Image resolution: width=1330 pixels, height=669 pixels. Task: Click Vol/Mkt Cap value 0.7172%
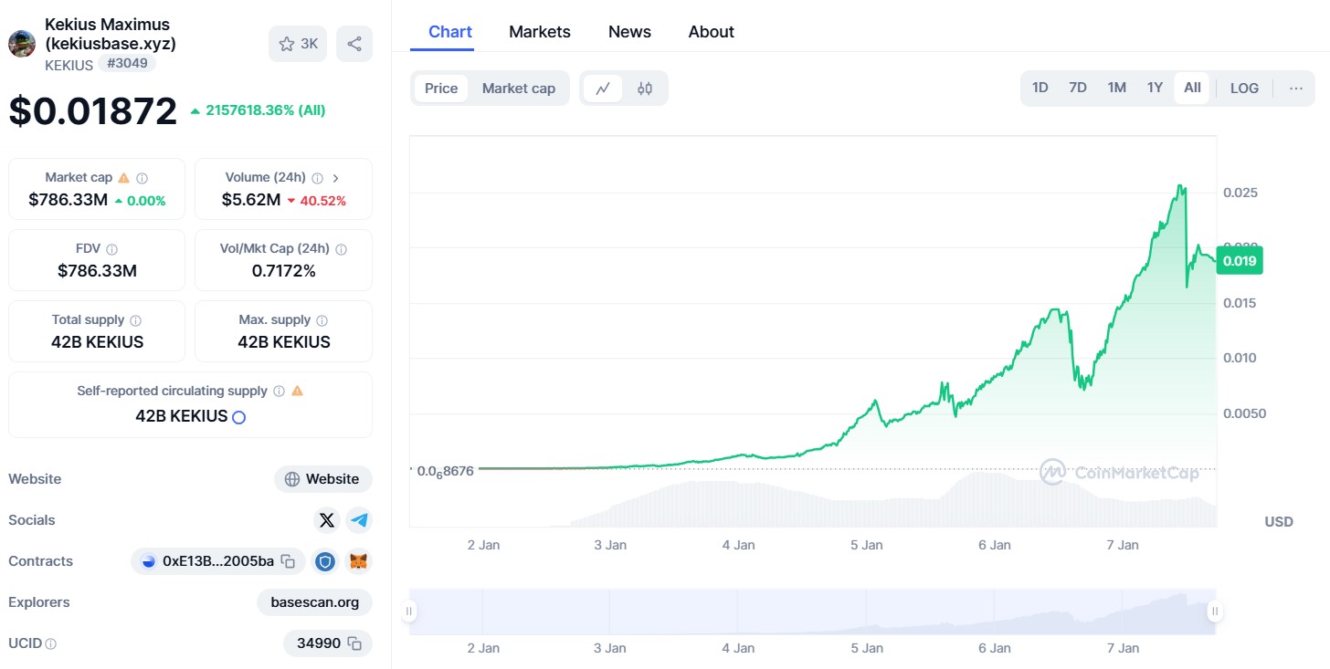tap(284, 271)
